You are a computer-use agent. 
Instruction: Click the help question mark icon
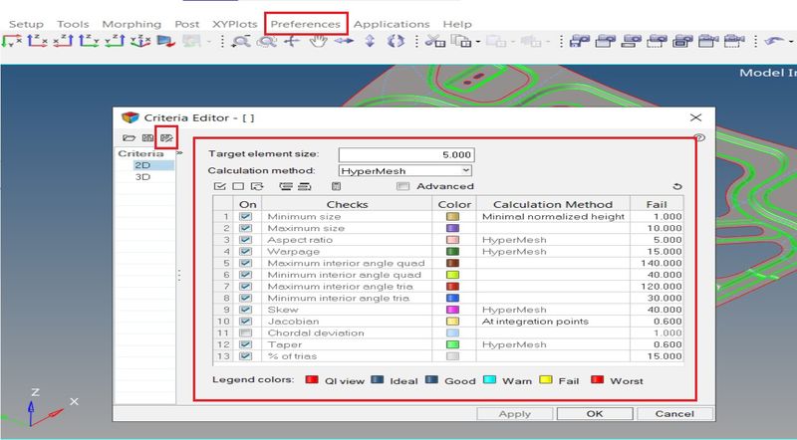pyautogui.click(x=700, y=137)
